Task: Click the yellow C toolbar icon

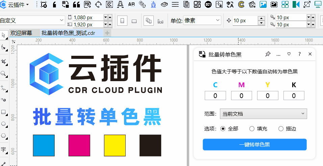Action: point(241,4)
